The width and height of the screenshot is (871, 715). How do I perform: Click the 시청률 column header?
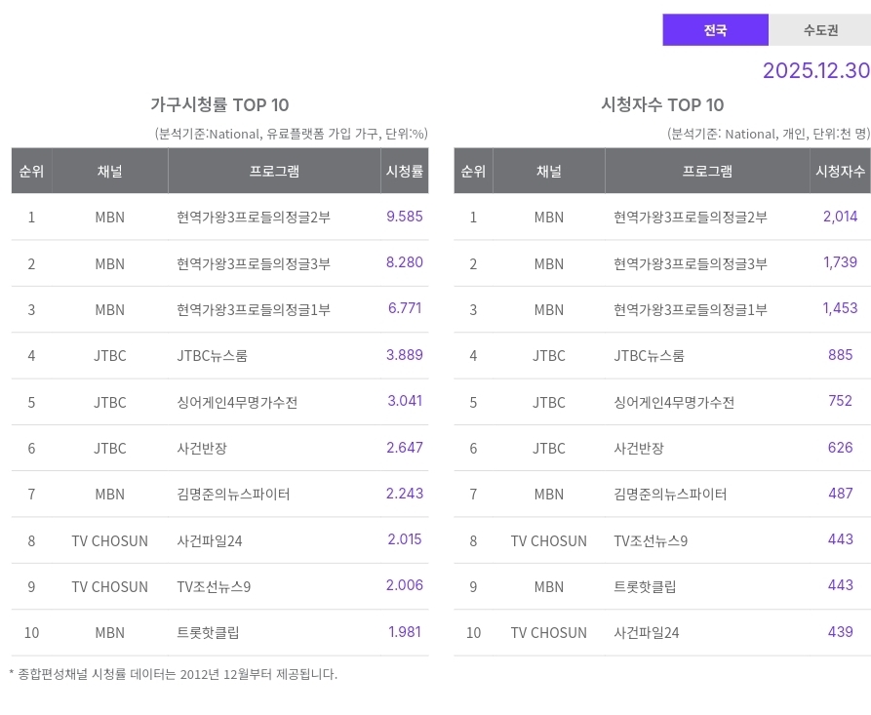point(405,171)
